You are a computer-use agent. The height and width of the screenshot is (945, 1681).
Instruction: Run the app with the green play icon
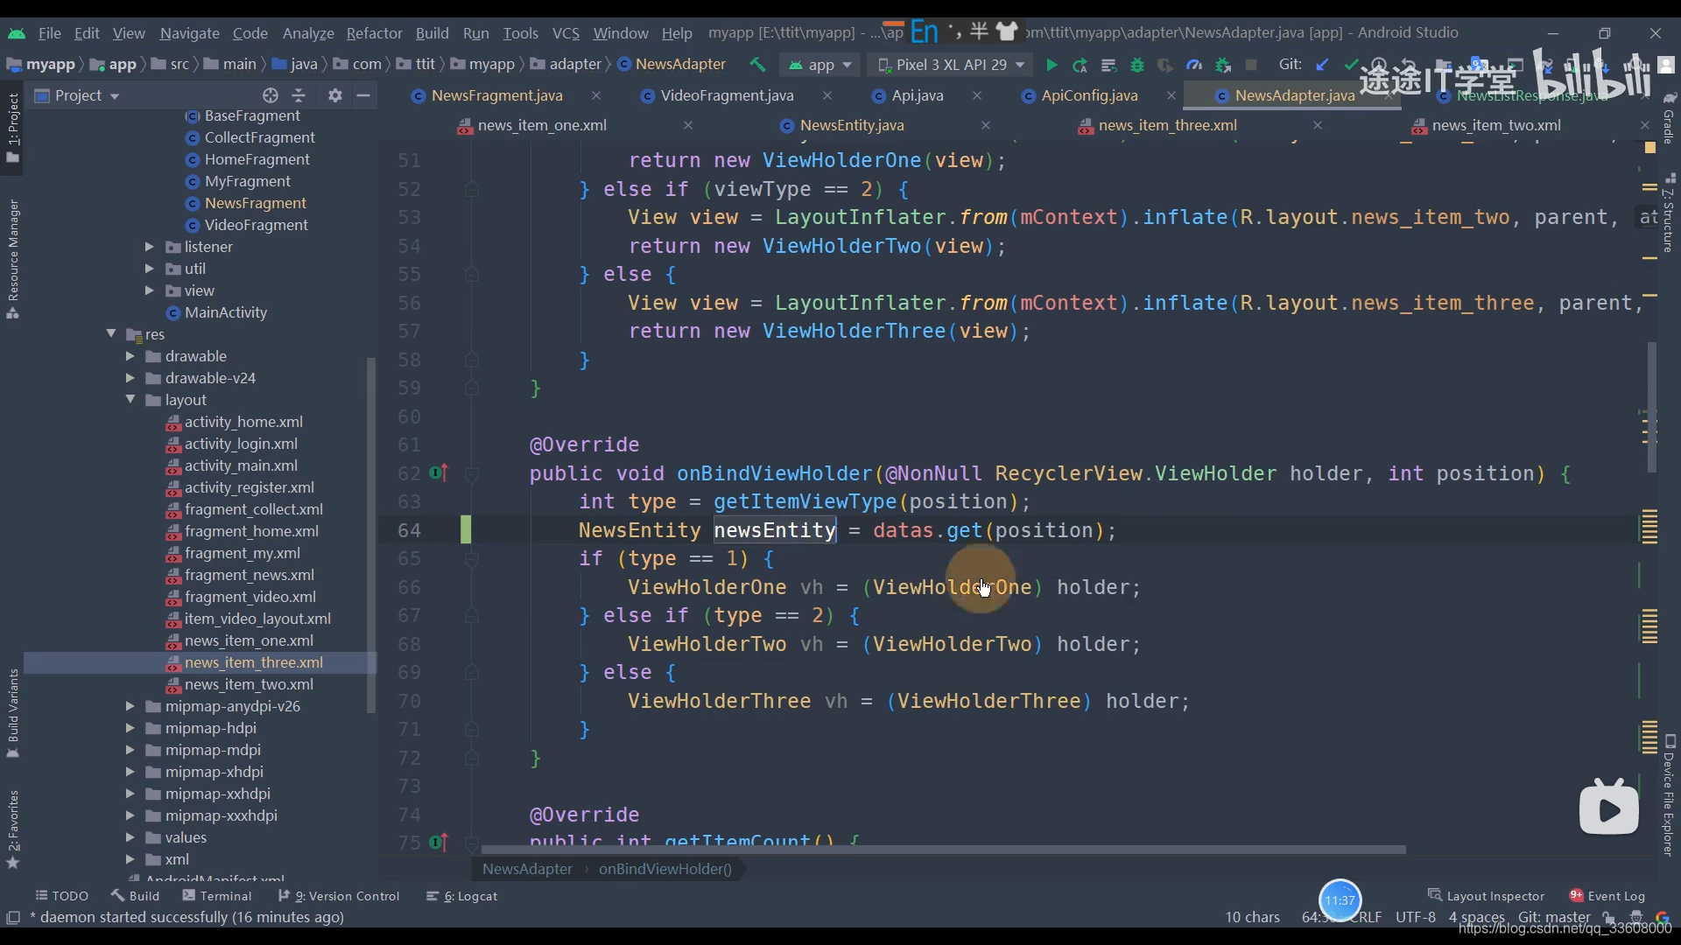1052,65
